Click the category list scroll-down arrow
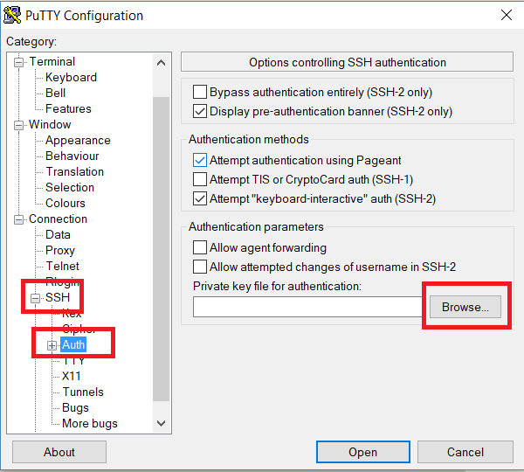Screen dimensions: 524x472 point(161,423)
